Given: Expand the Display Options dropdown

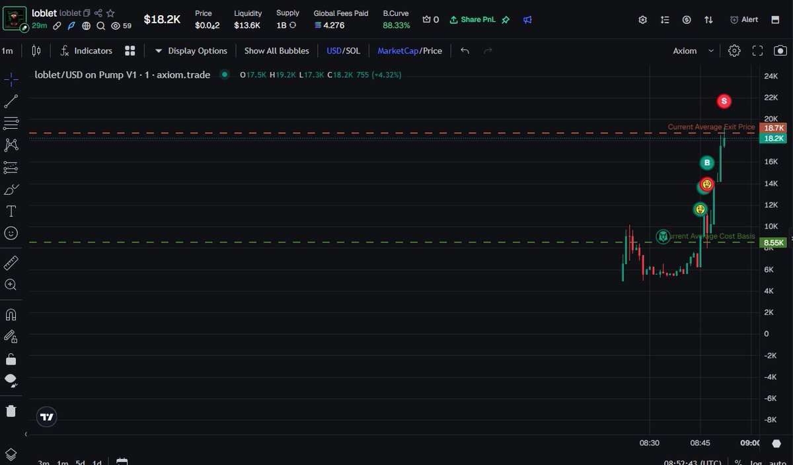Looking at the screenshot, I should 191,51.
